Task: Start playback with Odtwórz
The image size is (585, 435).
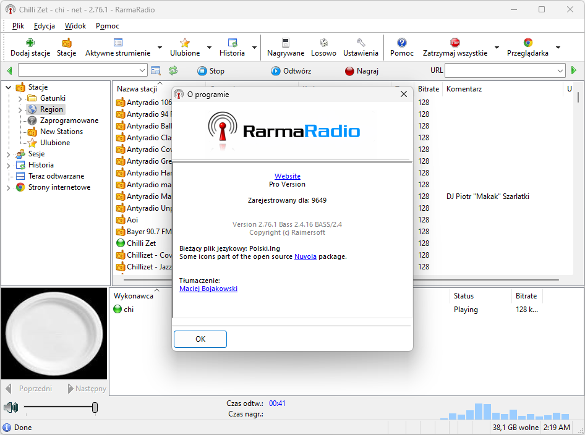Action: [x=291, y=71]
